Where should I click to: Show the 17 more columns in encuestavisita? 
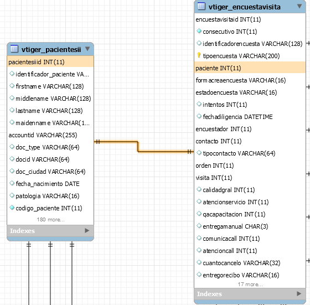coord(250,285)
